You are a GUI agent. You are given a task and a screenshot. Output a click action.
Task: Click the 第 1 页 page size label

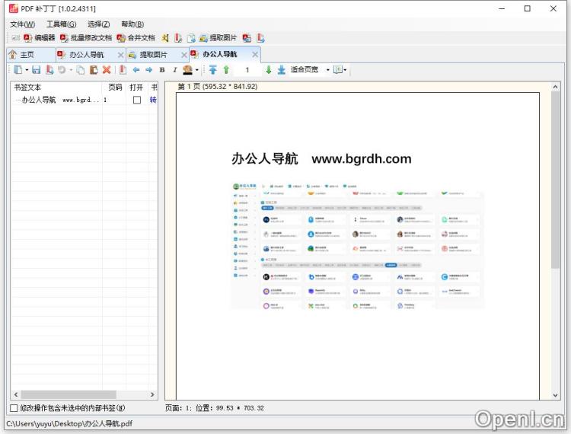218,87
